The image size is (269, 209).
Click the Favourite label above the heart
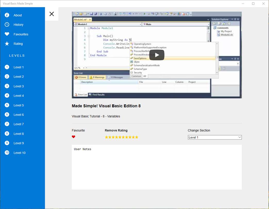point(78,131)
